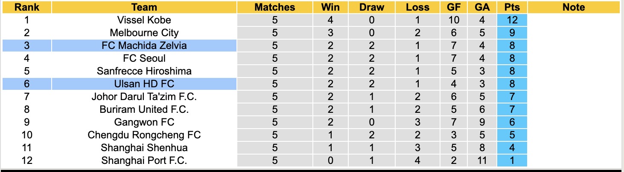
Task: Click the Note column header
Action: point(574,7)
